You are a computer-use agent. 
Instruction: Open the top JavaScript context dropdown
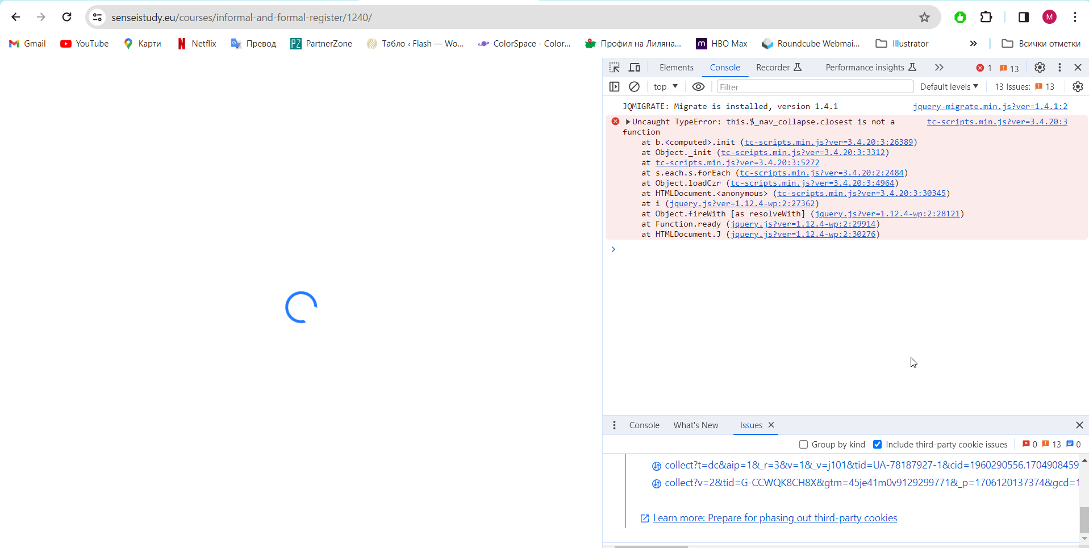[x=666, y=87]
